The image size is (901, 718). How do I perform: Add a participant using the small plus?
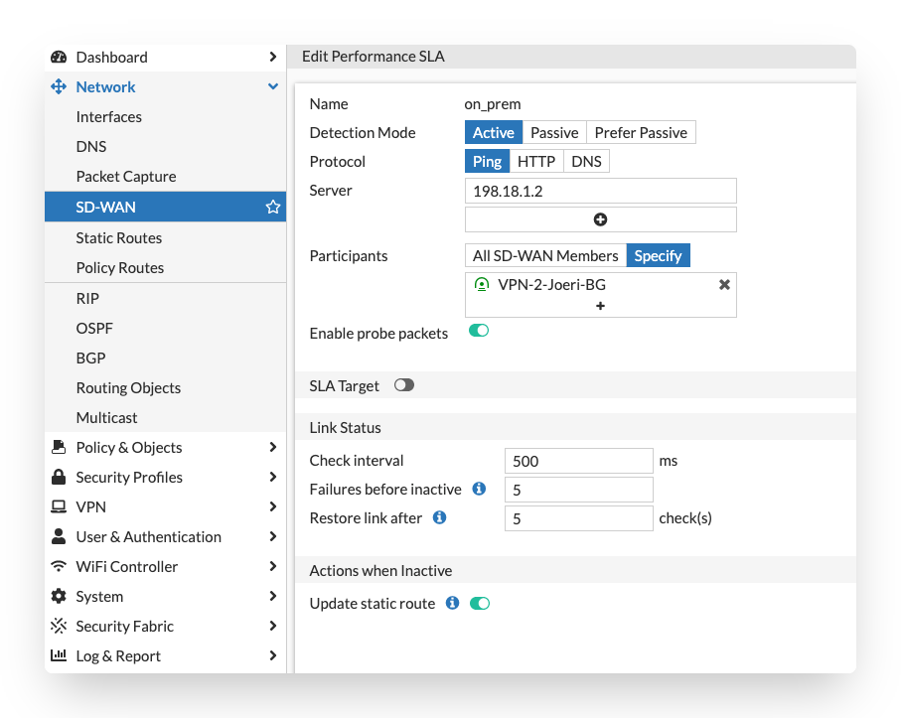(600, 306)
